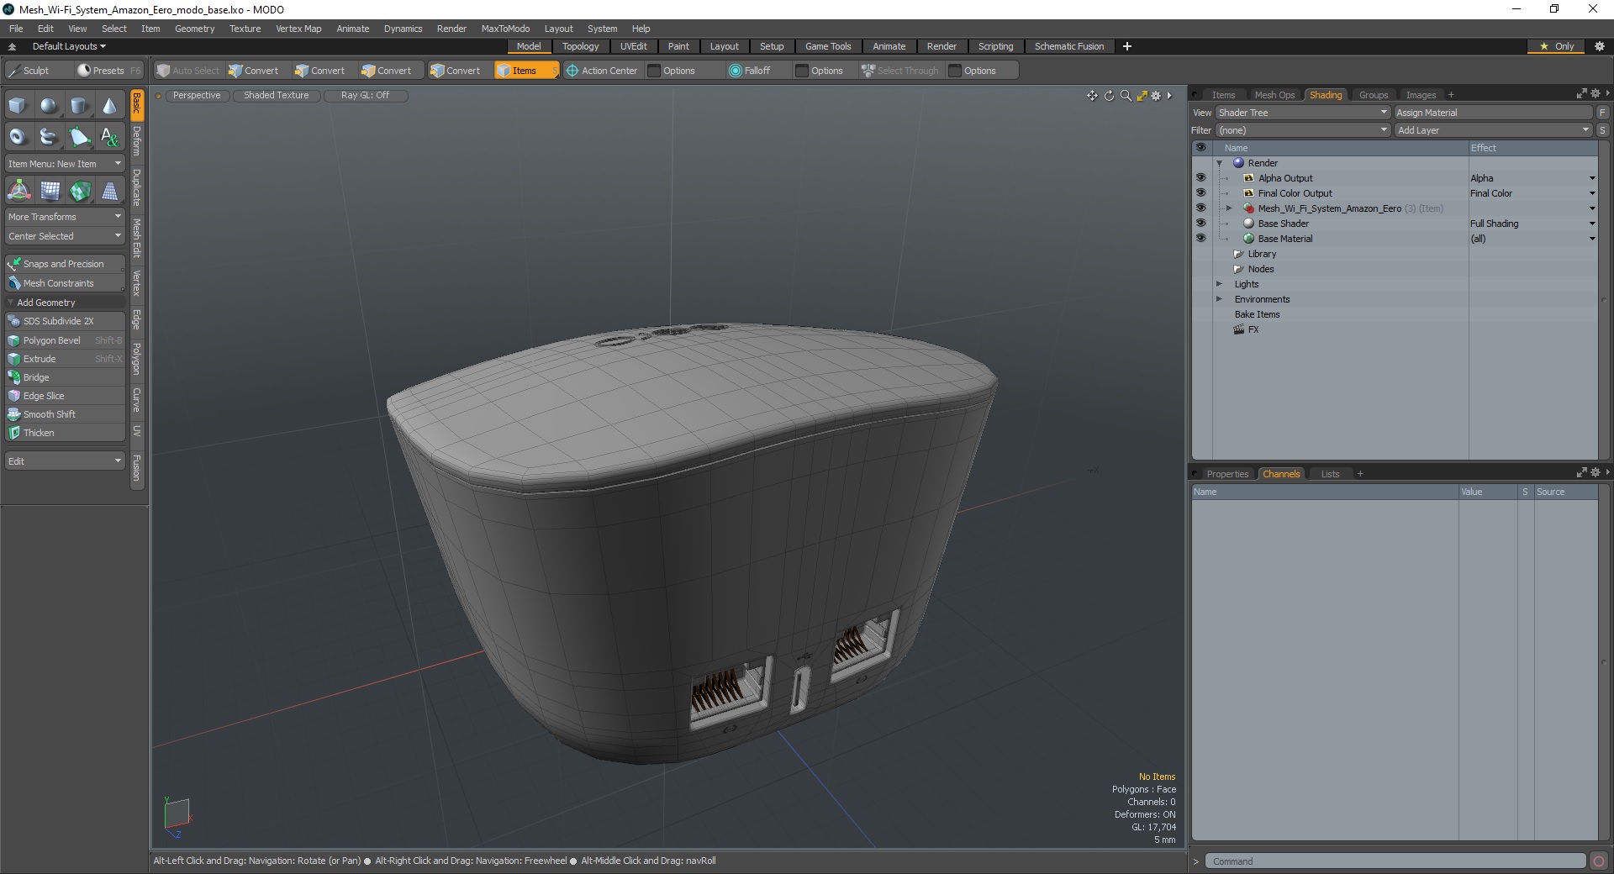Click the viewport maximize arrows icon
The height and width of the screenshot is (874, 1614).
1142,96
